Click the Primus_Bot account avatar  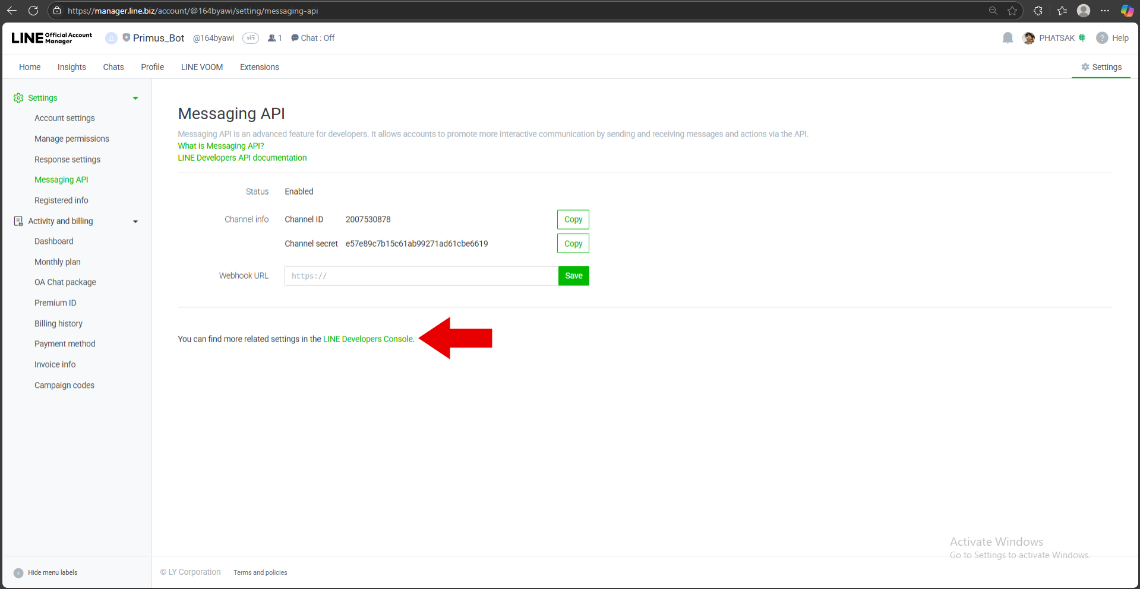pos(111,38)
